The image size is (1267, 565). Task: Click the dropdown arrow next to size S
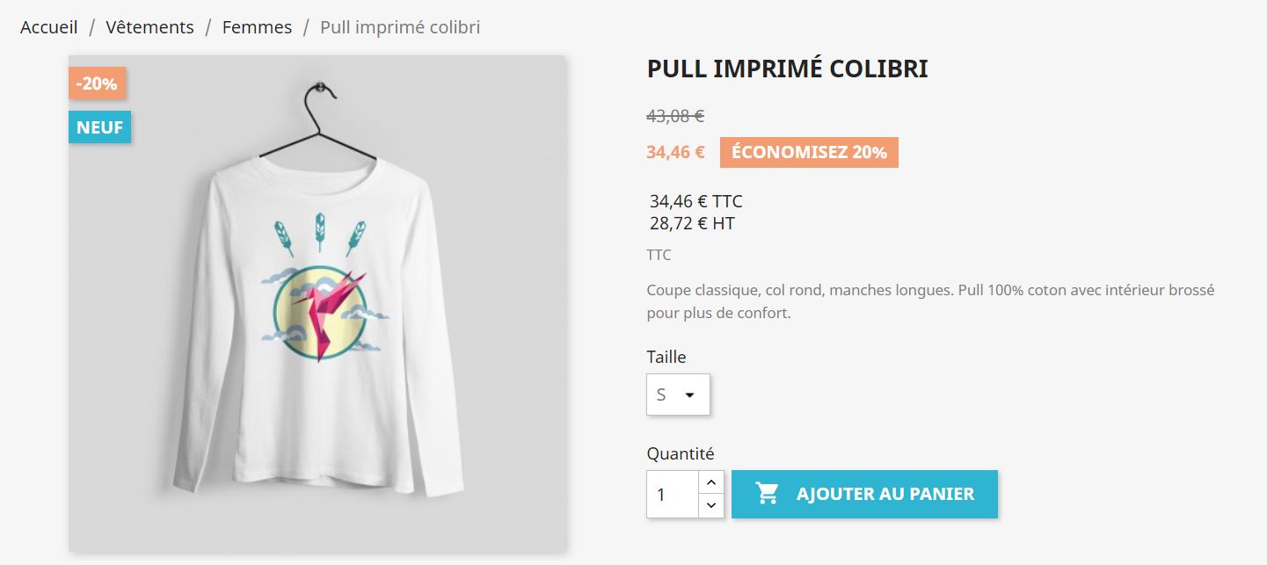[x=692, y=394]
